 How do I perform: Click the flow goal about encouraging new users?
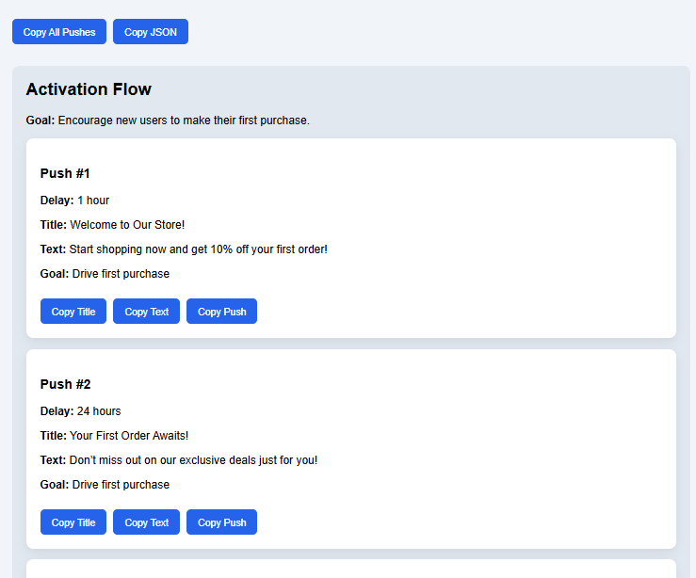pos(168,120)
